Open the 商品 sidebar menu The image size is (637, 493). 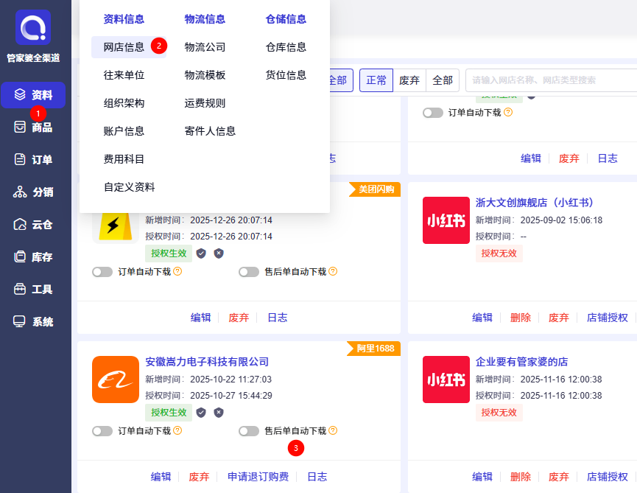coord(33,127)
